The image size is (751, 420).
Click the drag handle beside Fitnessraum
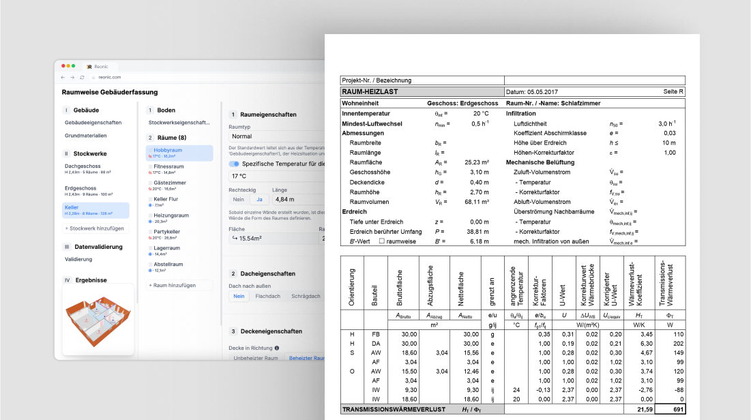click(x=150, y=166)
